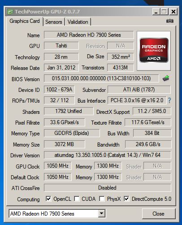Close window using title bar X
This screenshot has height=225, width=182.
[173, 12]
